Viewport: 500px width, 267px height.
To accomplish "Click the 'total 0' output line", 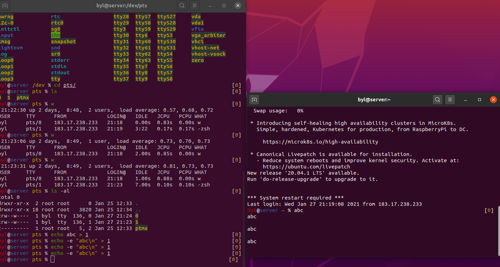I will 9,197.
